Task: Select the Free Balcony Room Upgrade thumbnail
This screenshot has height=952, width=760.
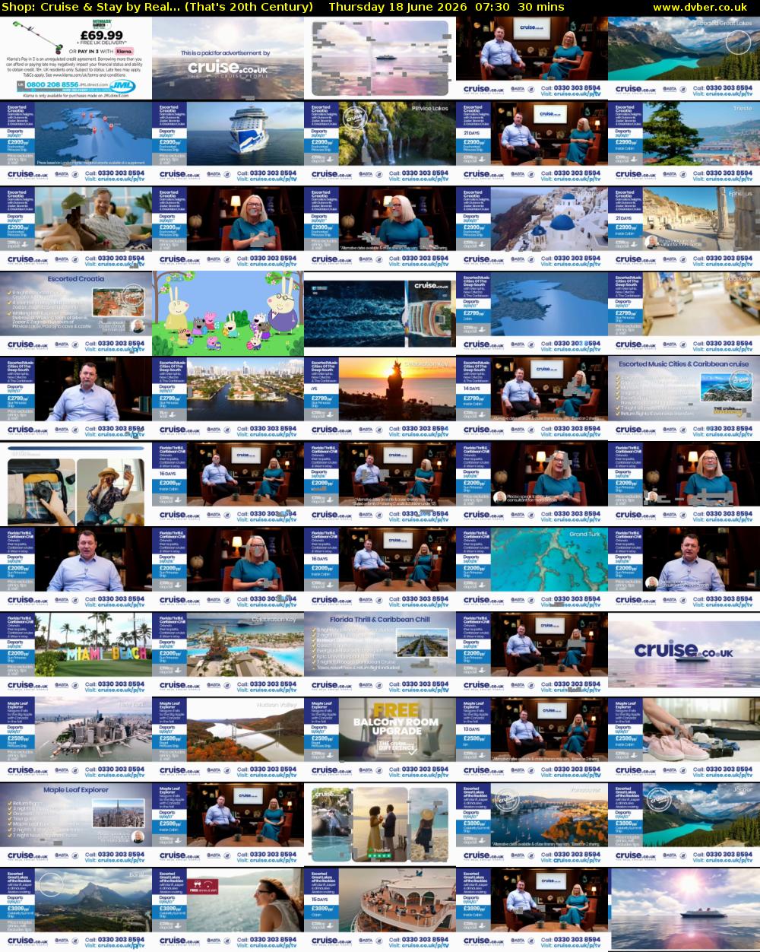Action: [380, 739]
